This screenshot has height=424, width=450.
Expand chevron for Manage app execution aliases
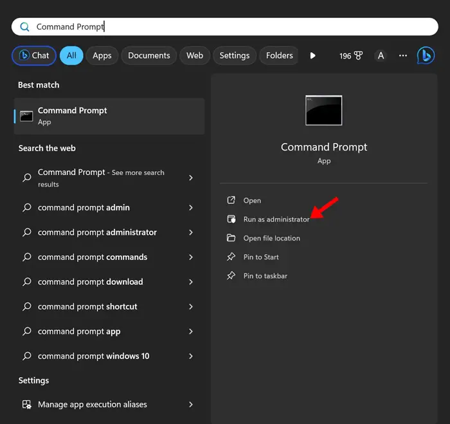click(x=191, y=405)
